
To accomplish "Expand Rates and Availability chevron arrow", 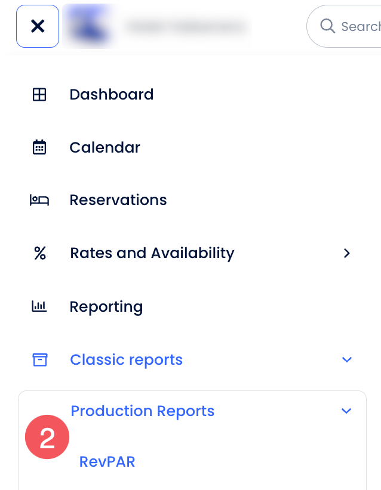I will point(346,253).
